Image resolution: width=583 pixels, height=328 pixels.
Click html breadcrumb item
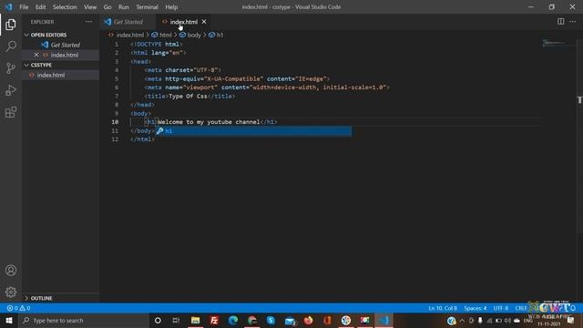166,35
